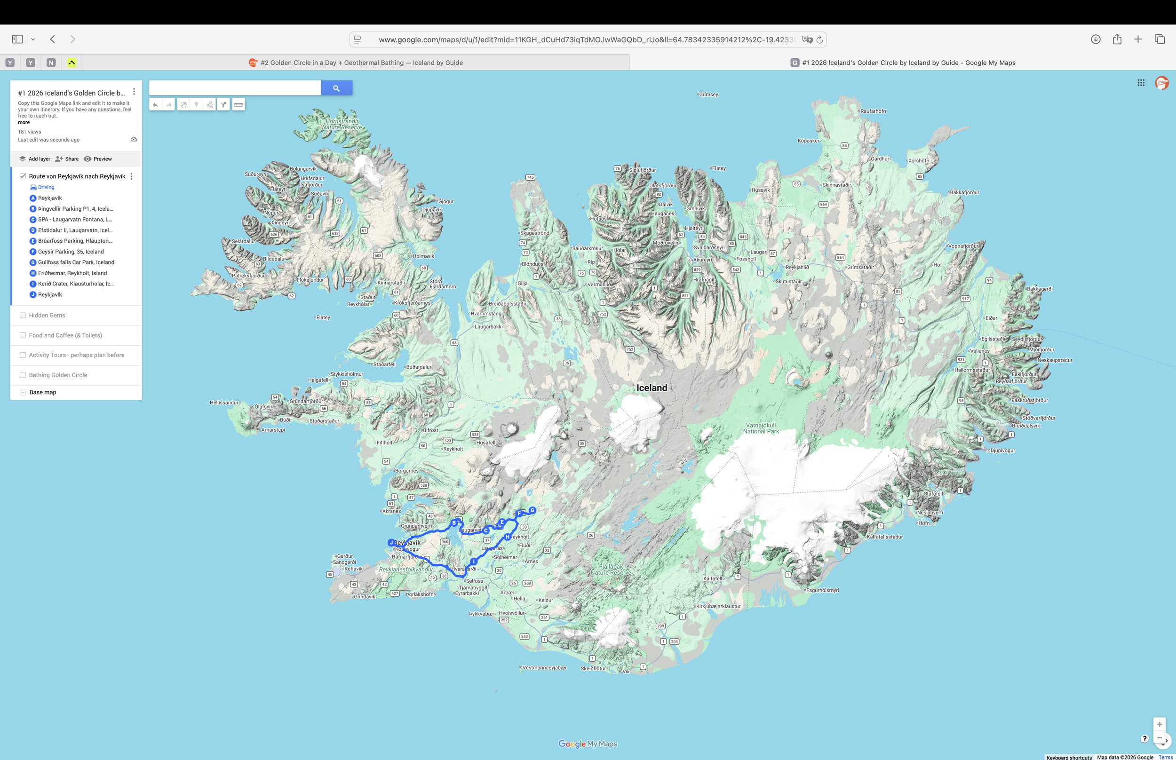The height and width of the screenshot is (760, 1176).
Task: Select the #1 2026 Golden Circle tab
Action: tap(903, 63)
